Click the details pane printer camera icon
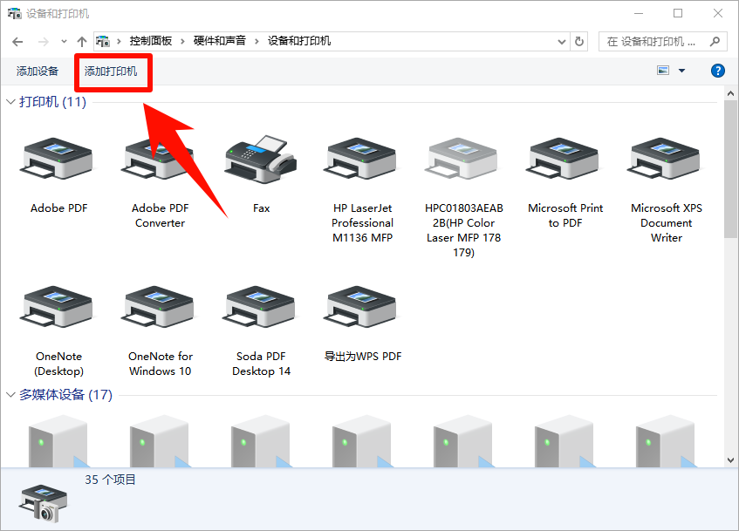Image resolution: width=739 pixels, height=531 pixels. pyautogui.click(x=44, y=503)
